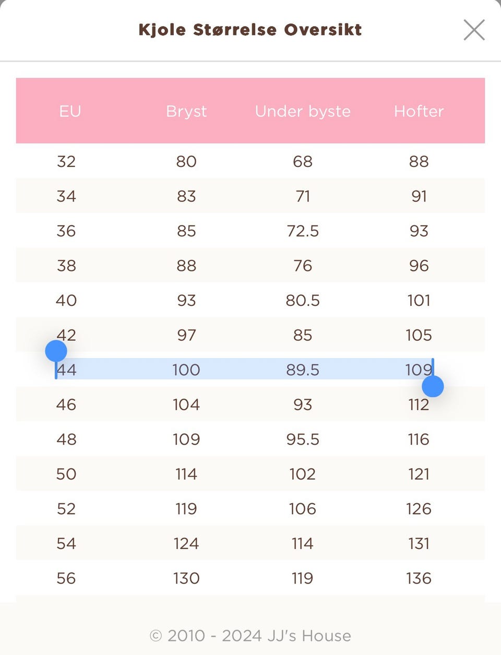Tap the highlighted EU 44 cell
Screen dimensions: 501x655
pos(67,370)
